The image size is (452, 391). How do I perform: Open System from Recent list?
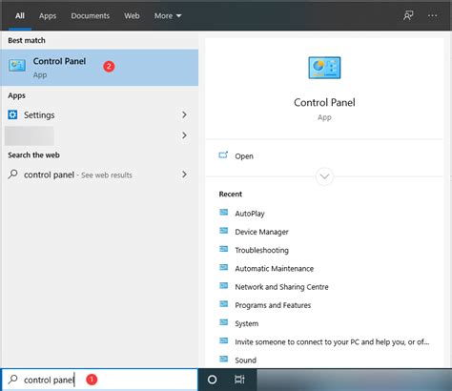tap(247, 323)
